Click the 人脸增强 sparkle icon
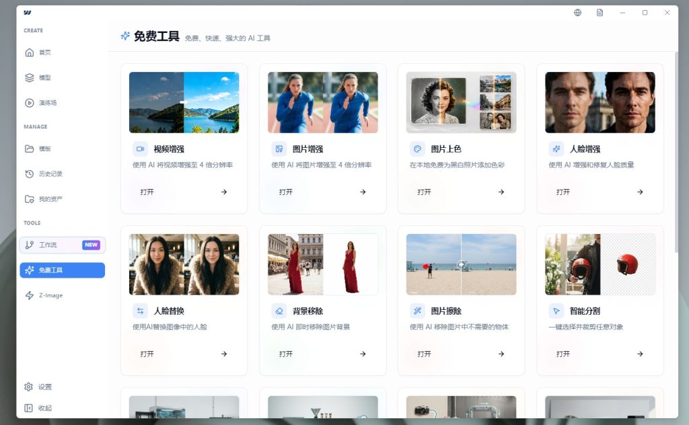Viewport: 689px width, 425px height. click(x=556, y=149)
